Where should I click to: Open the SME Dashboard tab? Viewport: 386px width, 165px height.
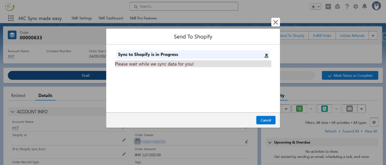[x=111, y=18]
